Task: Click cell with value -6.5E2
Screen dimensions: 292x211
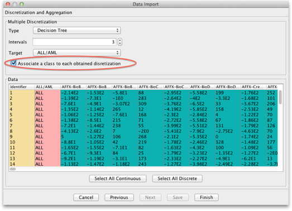Action: (x=202, y=103)
